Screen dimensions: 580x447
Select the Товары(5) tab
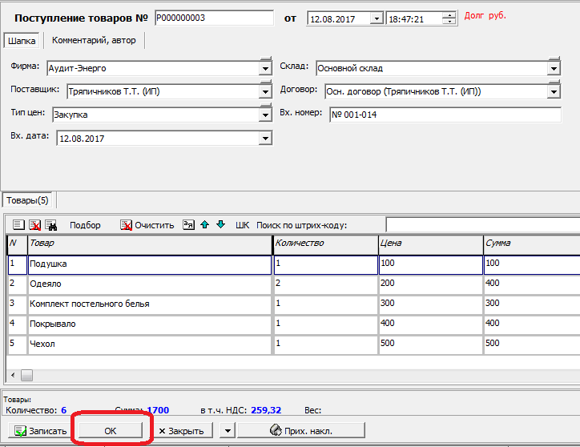click(x=28, y=200)
